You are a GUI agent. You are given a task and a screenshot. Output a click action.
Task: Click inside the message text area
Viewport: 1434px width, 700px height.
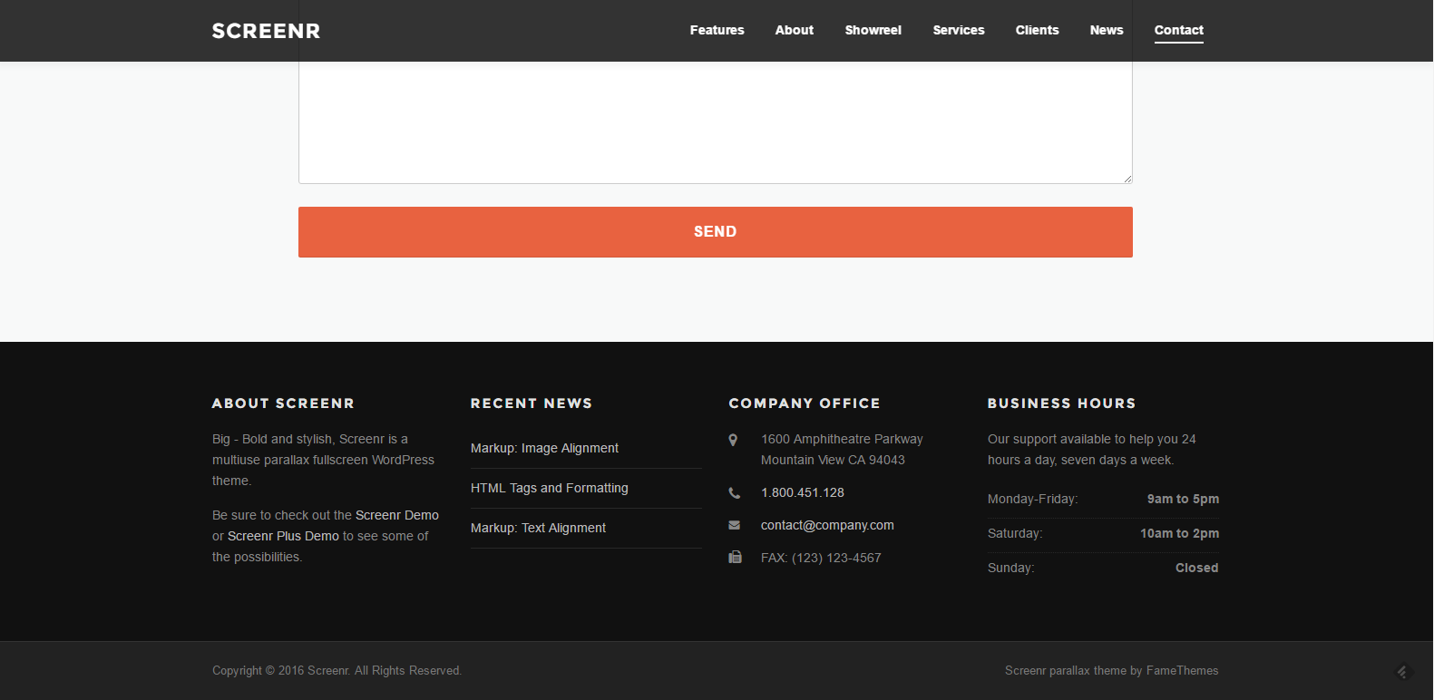pyautogui.click(x=715, y=122)
